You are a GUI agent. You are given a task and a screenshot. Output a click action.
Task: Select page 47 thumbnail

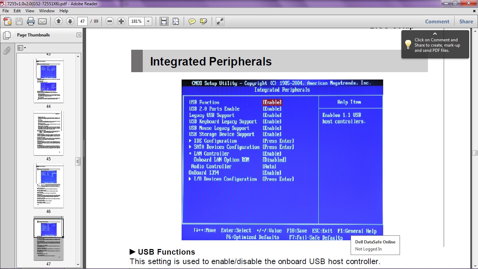pos(49,238)
